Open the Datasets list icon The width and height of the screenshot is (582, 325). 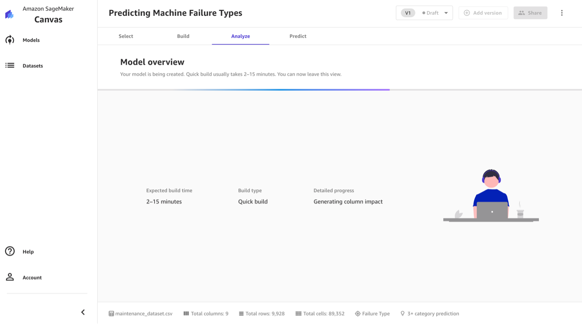[10, 65]
